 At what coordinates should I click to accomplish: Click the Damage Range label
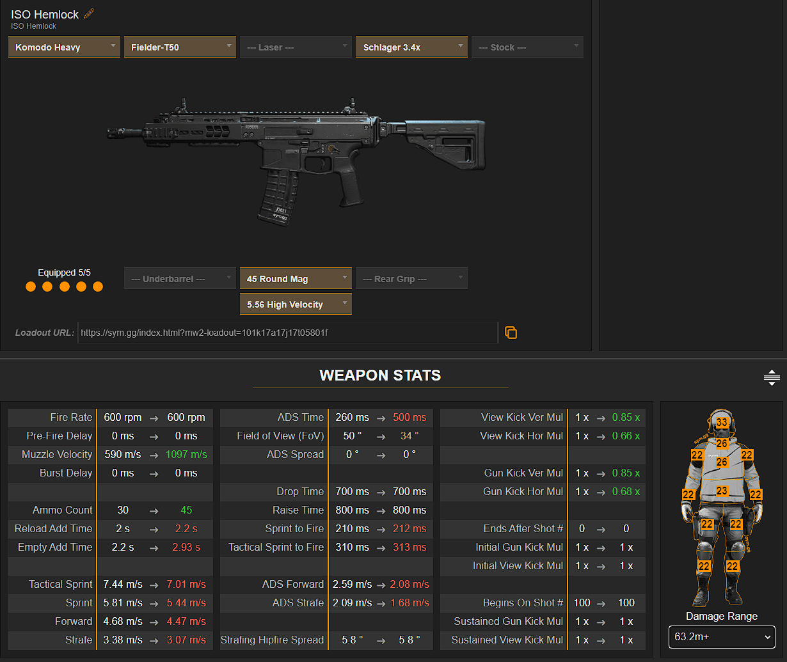coord(722,616)
